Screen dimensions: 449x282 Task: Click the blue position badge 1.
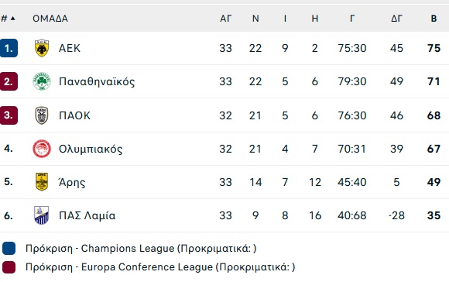tap(9, 48)
